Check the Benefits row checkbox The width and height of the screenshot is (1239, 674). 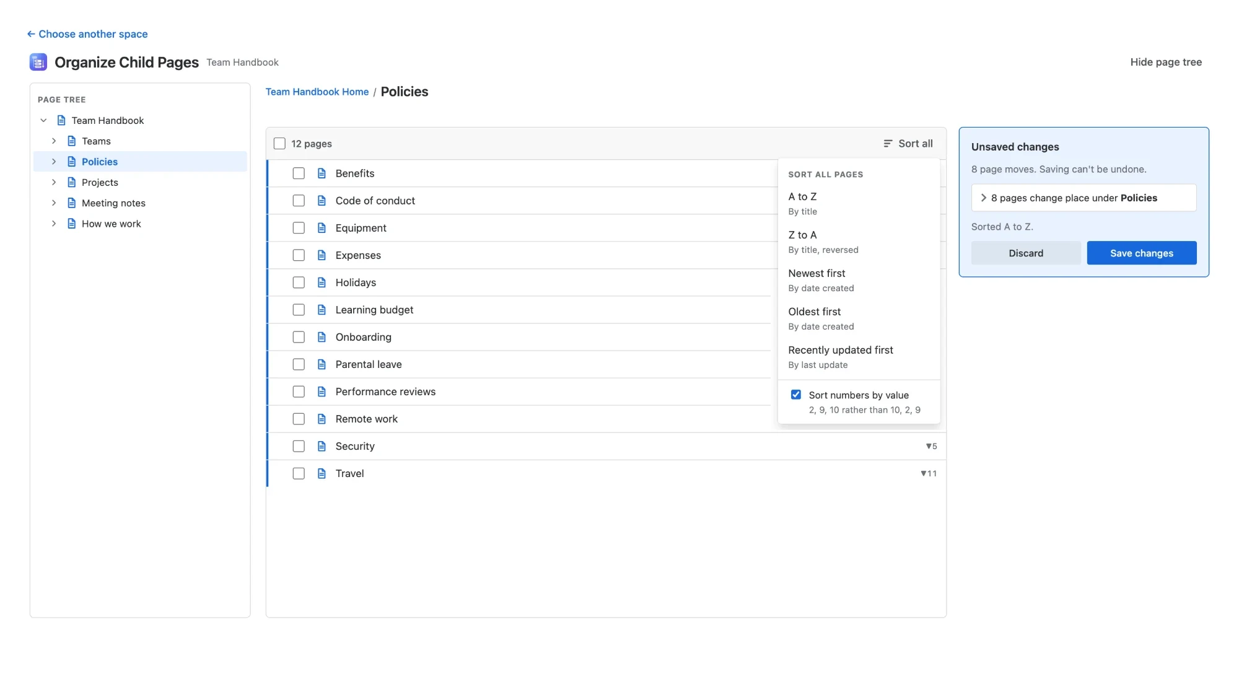point(299,173)
